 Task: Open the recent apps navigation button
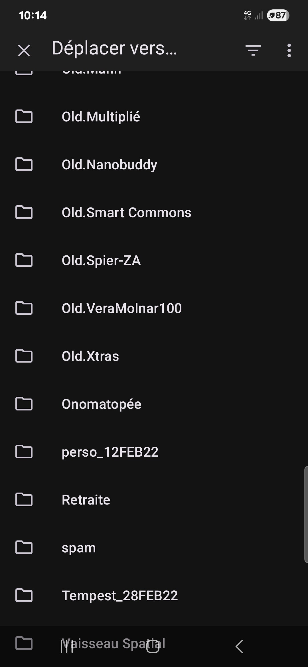click(67, 646)
